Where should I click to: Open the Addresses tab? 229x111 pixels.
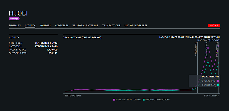tap(62, 26)
